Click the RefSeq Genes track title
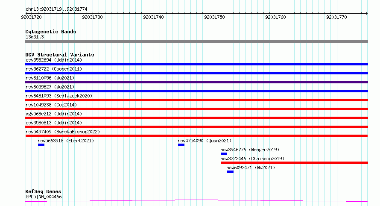The width and height of the screenshot is (380, 206). [x=43, y=191]
